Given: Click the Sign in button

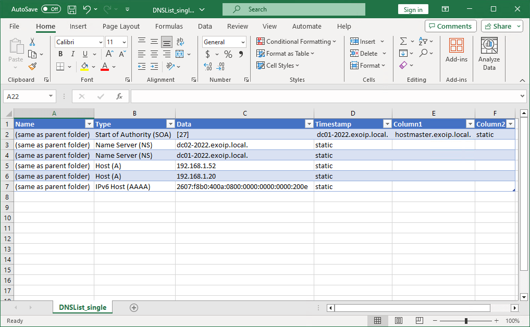Looking at the screenshot, I should [413, 9].
